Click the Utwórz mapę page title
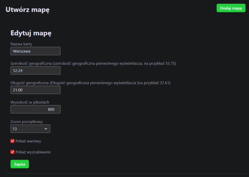The width and height of the screenshot is (249, 177). (27, 10)
